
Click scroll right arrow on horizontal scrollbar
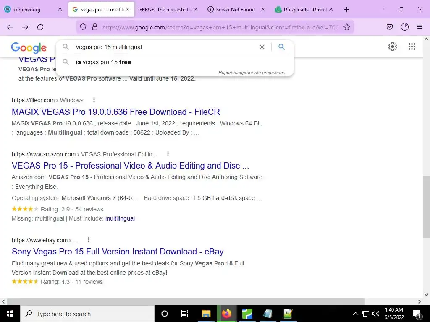click(420, 301)
